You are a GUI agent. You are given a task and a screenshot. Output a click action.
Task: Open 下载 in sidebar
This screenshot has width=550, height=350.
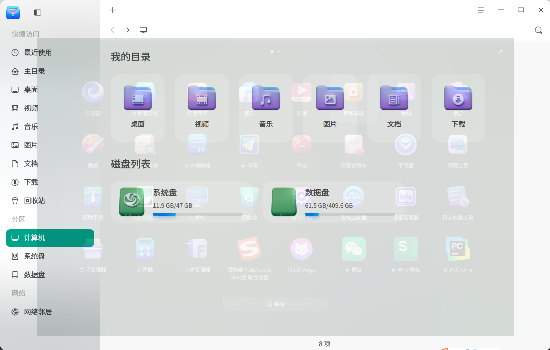pos(50,182)
